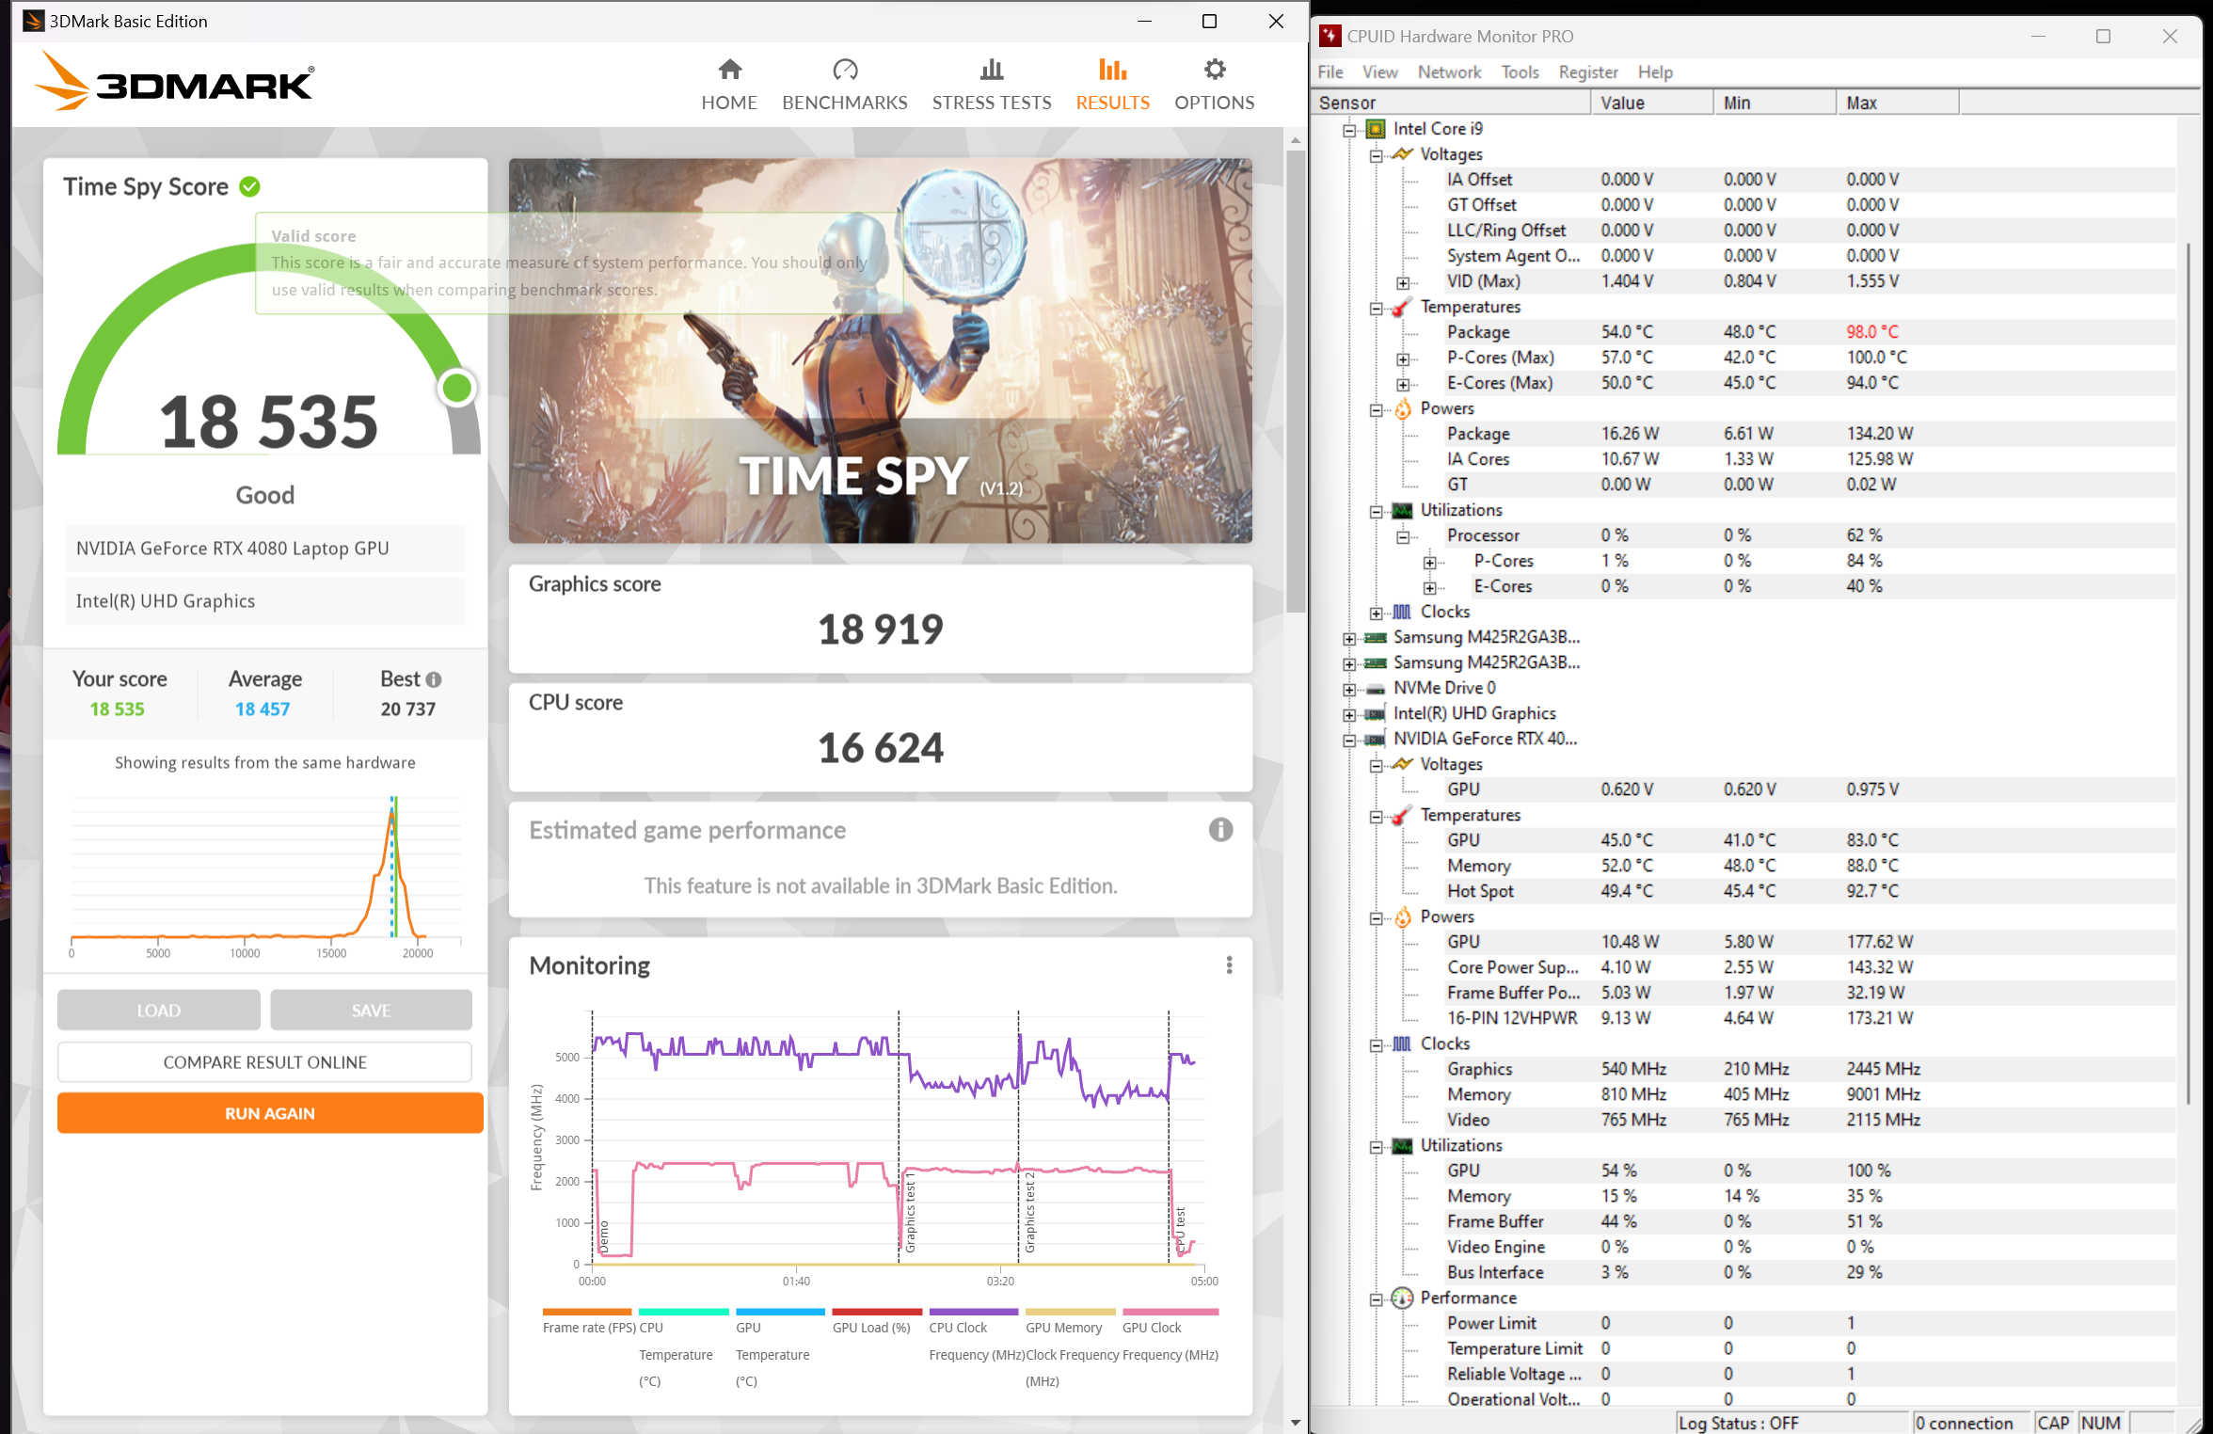Image resolution: width=2213 pixels, height=1434 pixels.
Task: Click the CPU Temperatures thermometer icon
Action: [x=1402, y=307]
